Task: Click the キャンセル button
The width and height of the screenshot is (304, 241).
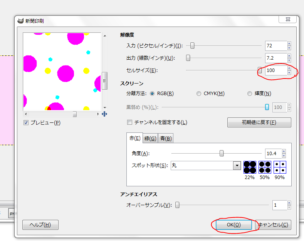Action: coord(273,225)
